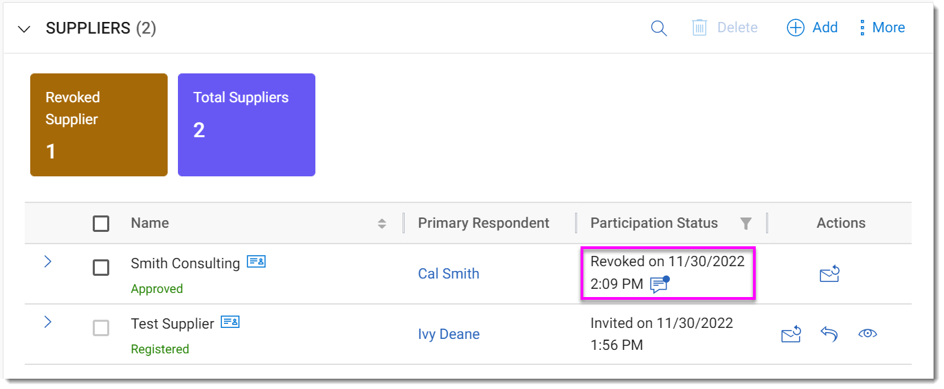Click re-invite envelope icon for Smith Consulting

(830, 274)
